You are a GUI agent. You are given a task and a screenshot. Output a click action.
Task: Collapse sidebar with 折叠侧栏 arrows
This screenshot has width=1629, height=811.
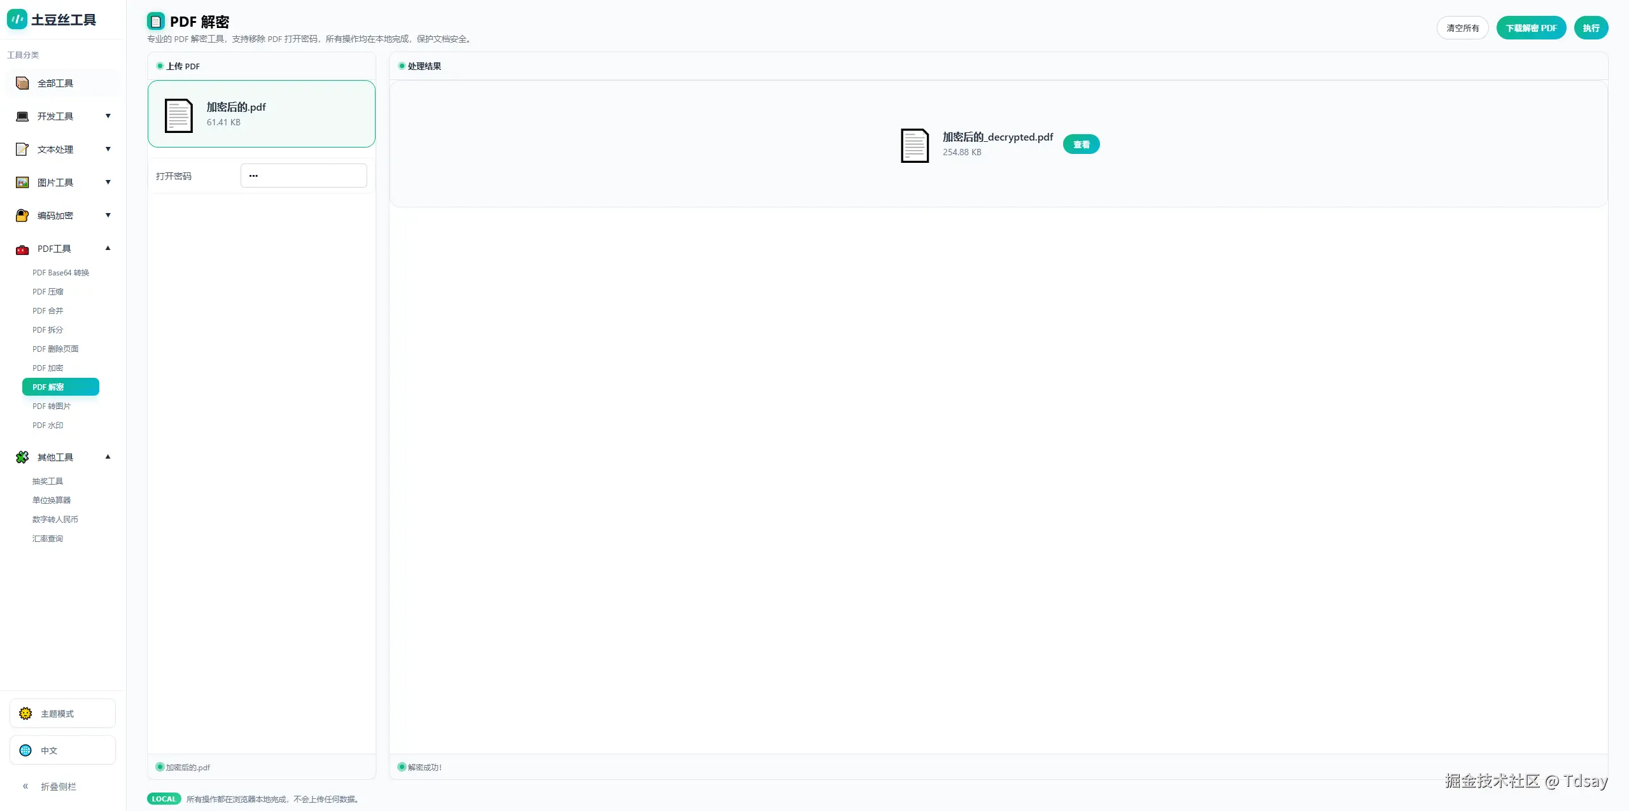[x=25, y=787]
